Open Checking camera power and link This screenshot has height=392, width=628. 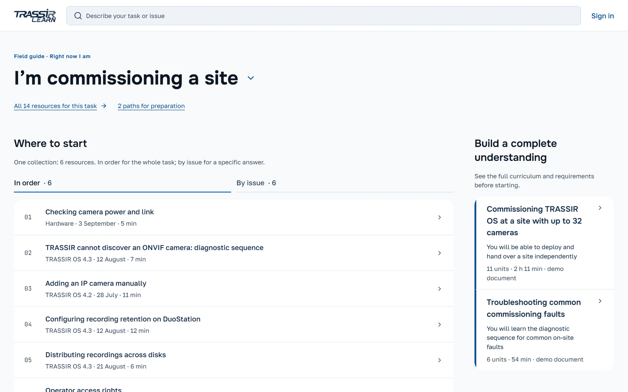[x=100, y=212]
